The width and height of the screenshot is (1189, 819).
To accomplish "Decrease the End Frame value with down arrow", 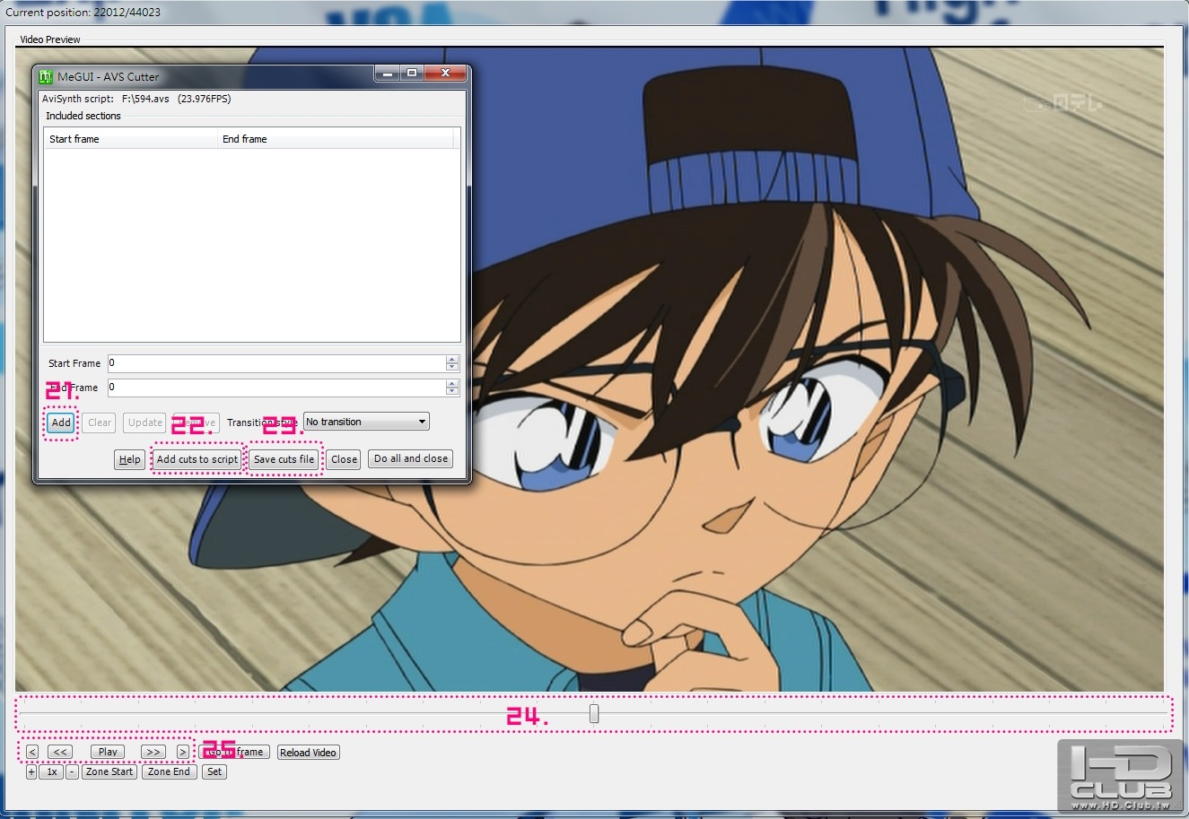I will tap(452, 391).
